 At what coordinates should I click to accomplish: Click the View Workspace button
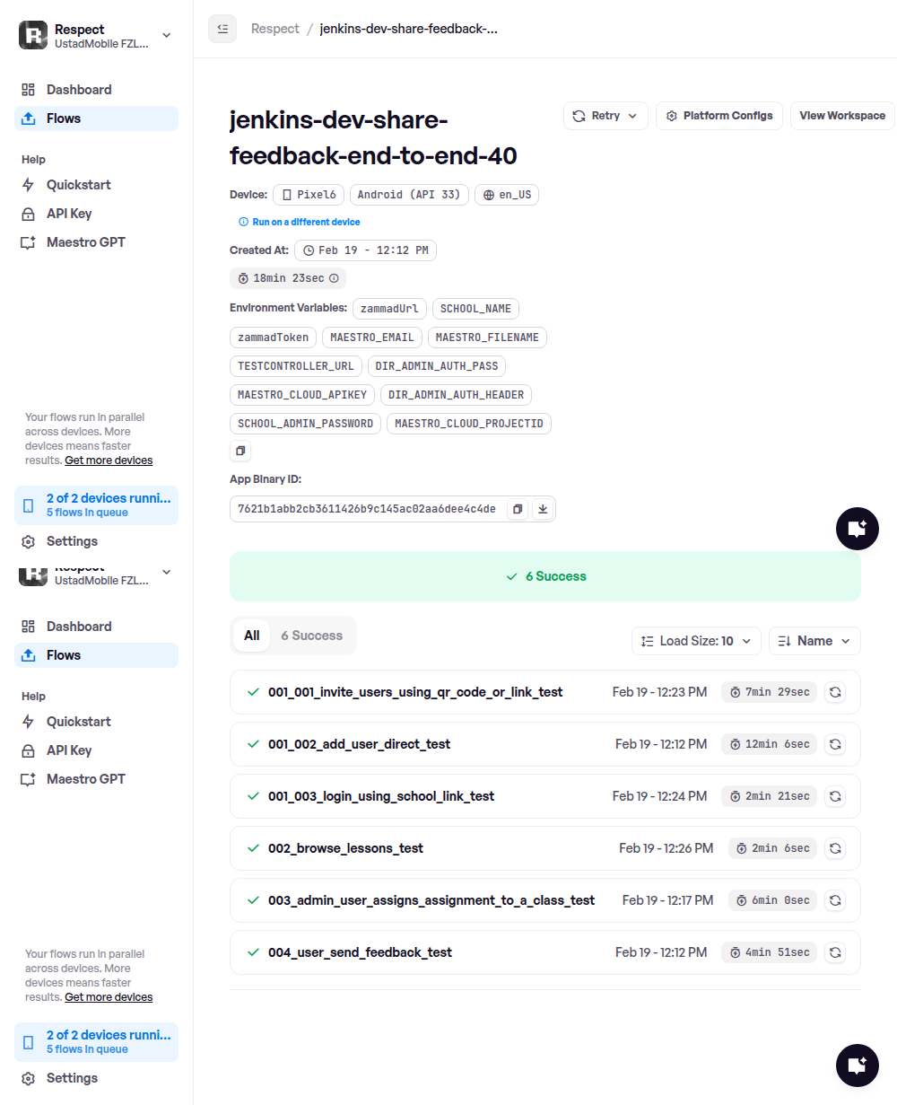tap(841, 116)
